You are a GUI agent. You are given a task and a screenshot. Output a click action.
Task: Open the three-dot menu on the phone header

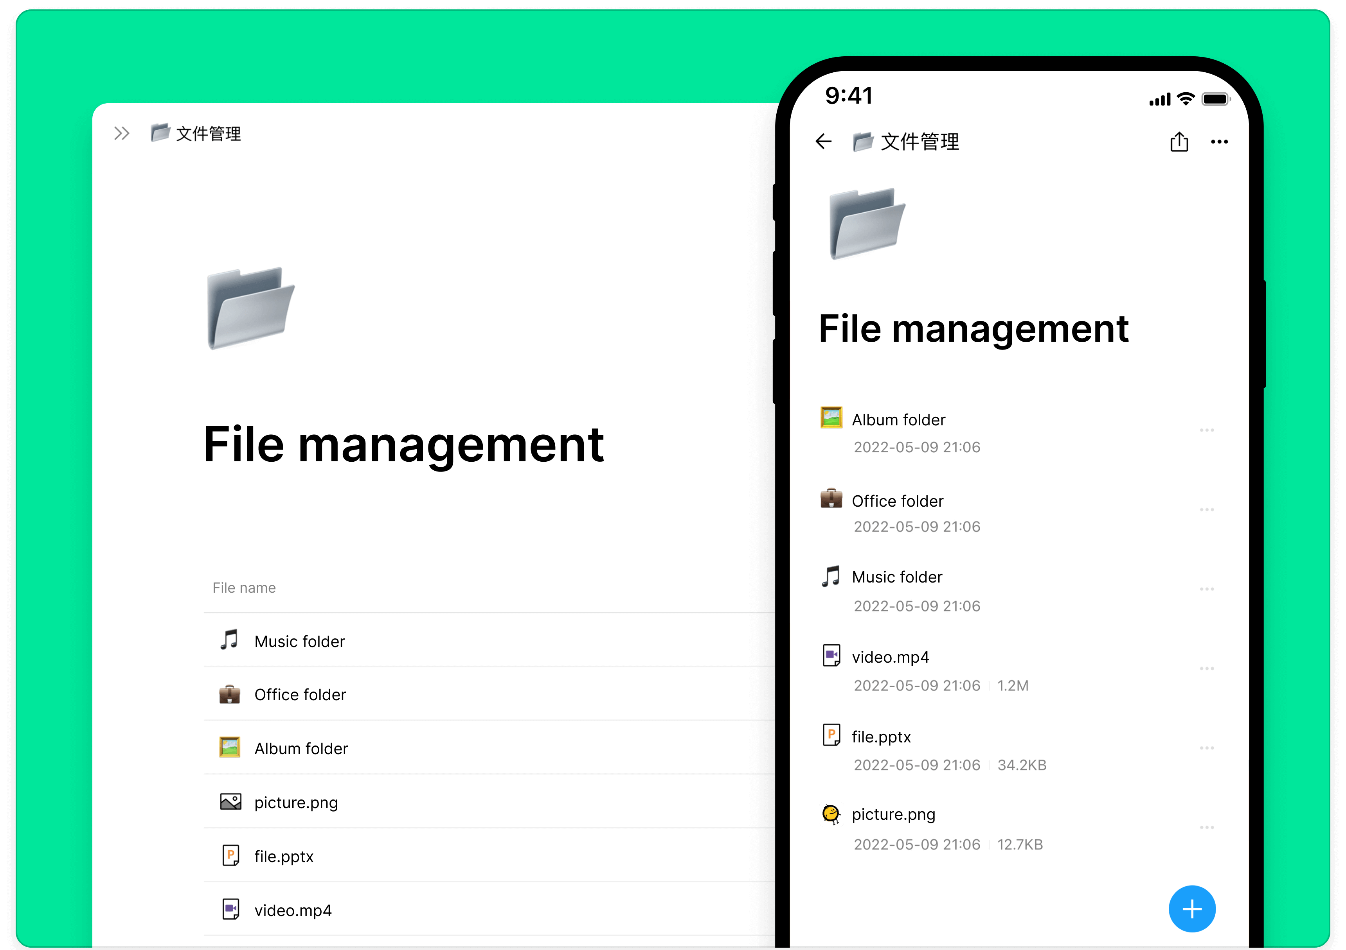pyautogui.click(x=1219, y=141)
